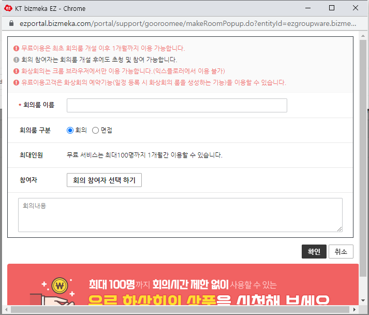Open 회의 참여자 선택 하기
The height and width of the screenshot is (315, 369).
click(104, 180)
